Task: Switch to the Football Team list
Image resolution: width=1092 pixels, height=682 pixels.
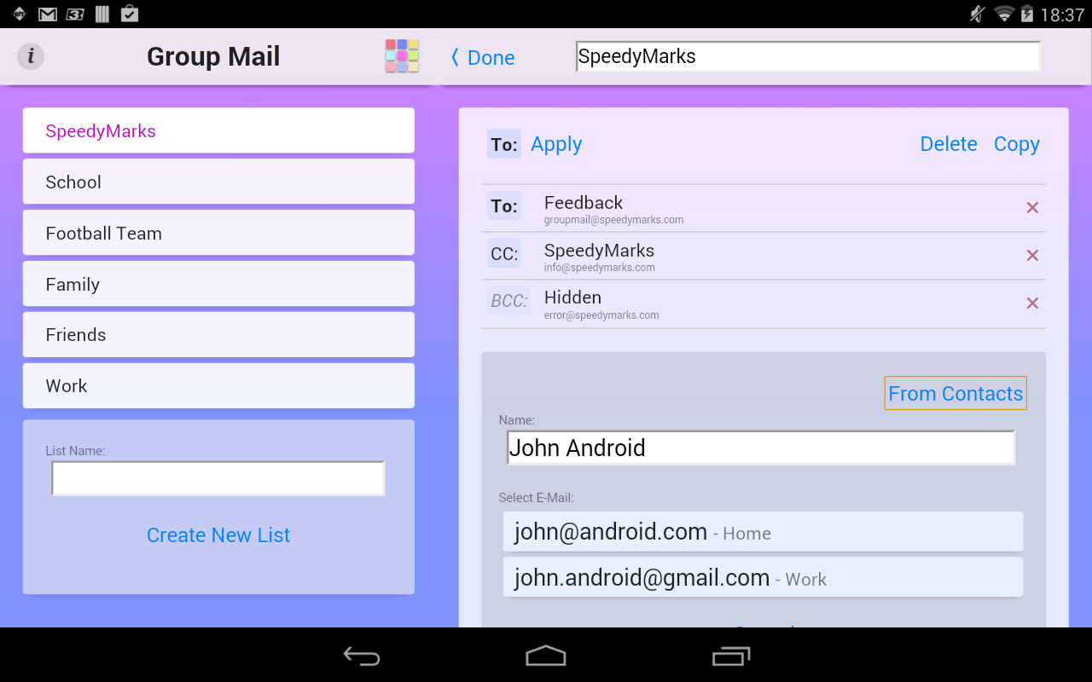Action: pos(218,232)
